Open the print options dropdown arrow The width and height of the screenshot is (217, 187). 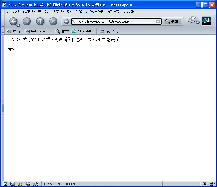[198, 22]
